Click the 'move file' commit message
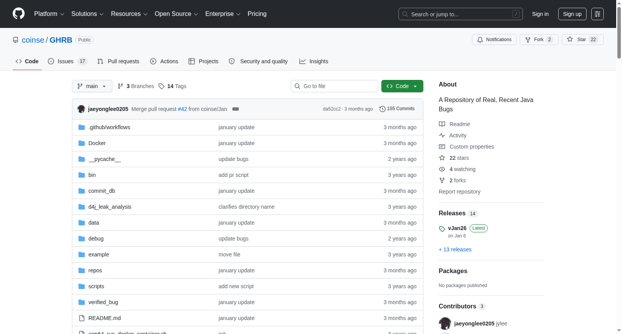Image resolution: width=622 pixels, height=334 pixels. pos(229,254)
